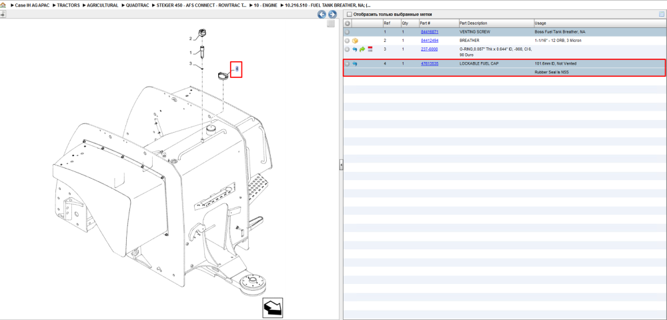Click the green arrow icon on O-RING row

tap(362, 49)
